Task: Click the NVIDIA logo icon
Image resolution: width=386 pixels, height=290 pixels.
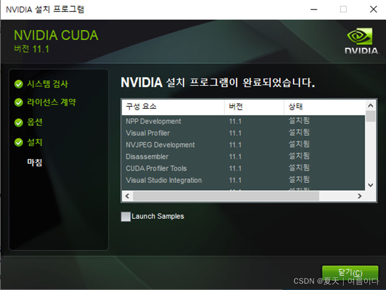Action: point(361,41)
